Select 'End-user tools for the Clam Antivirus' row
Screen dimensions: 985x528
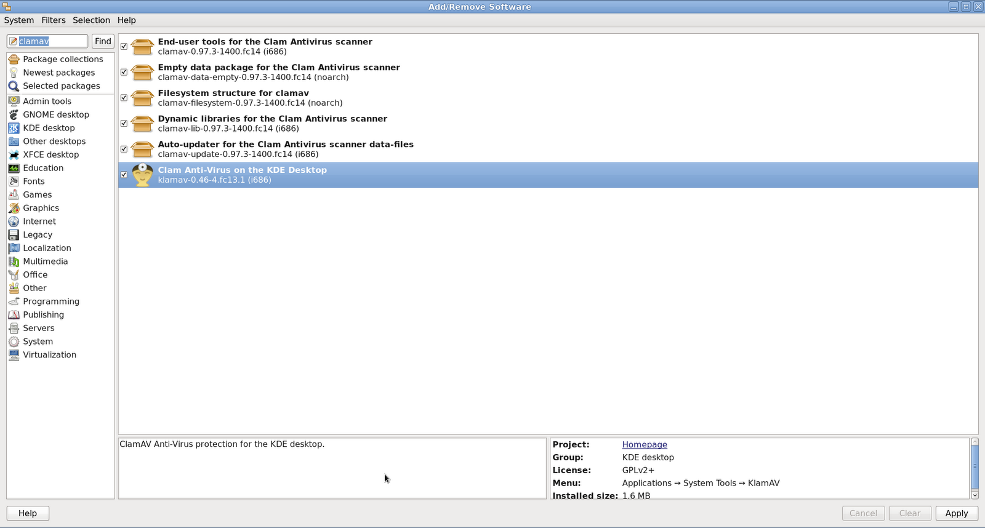point(548,47)
